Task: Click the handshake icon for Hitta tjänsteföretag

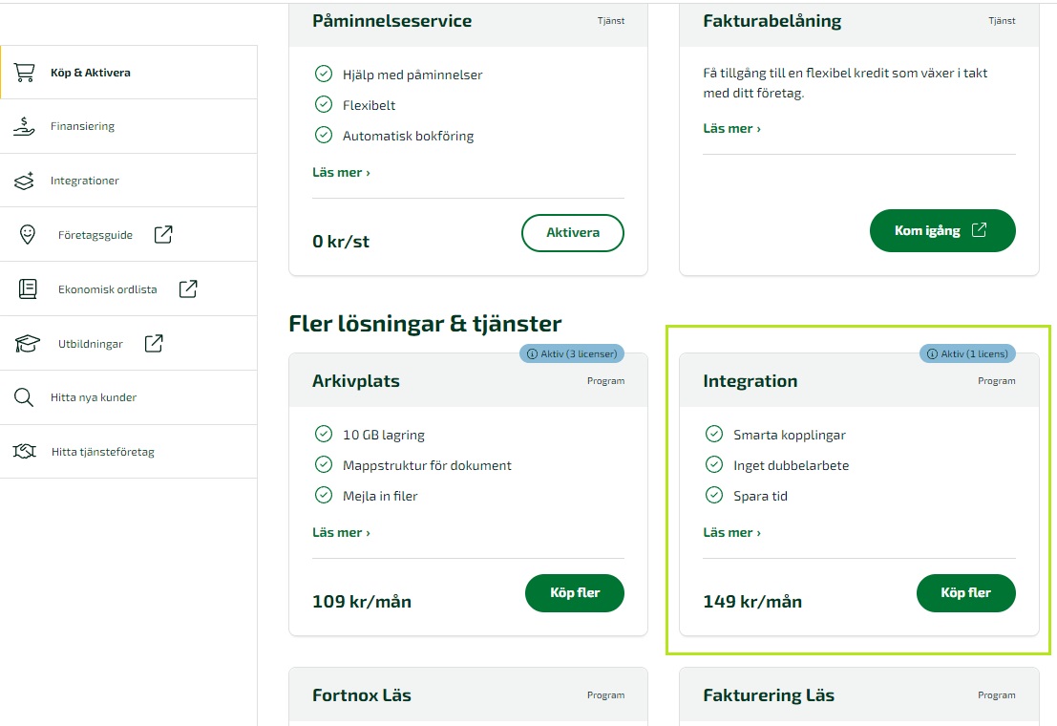Action: click(x=25, y=451)
